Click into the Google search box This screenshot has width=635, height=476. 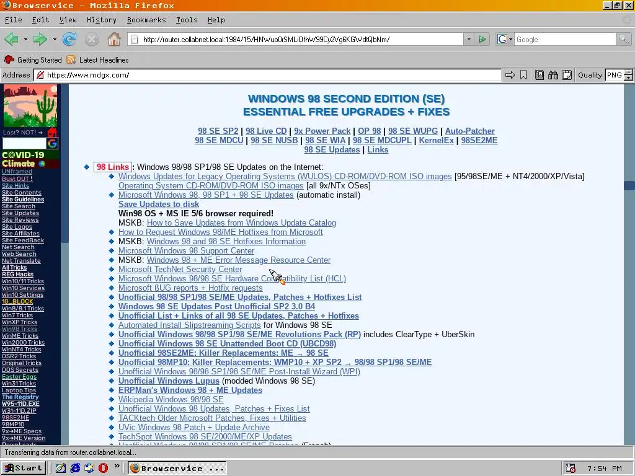click(565, 39)
